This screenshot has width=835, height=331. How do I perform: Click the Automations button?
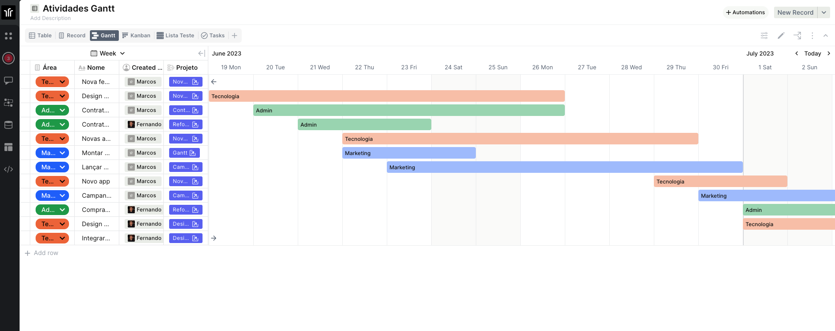(746, 12)
